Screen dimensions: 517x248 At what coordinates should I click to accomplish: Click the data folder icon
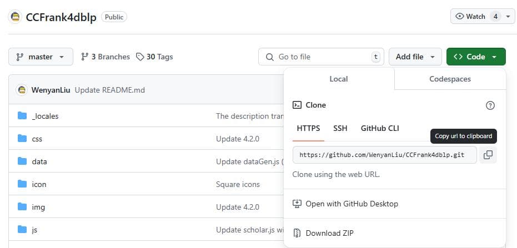tap(22, 161)
